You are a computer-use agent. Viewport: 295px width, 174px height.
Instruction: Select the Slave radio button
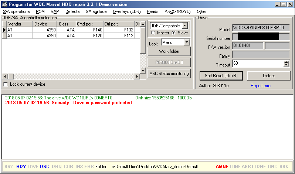[x=174, y=33]
